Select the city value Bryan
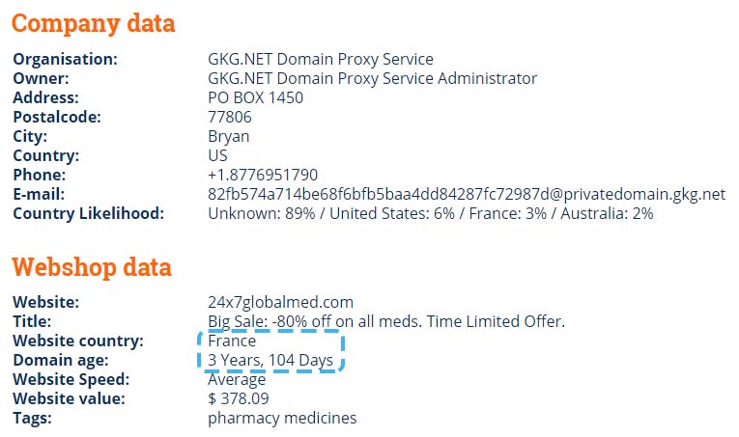This screenshot has height=437, width=739. pos(229,136)
